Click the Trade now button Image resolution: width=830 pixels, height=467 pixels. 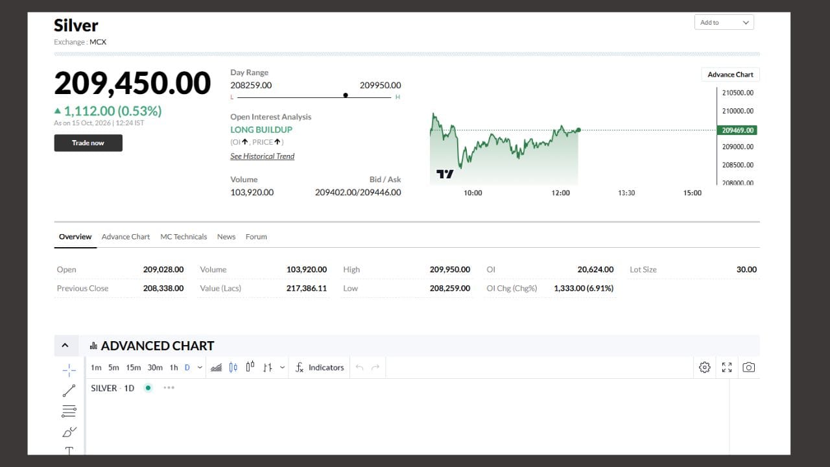pyautogui.click(x=88, y=143)
